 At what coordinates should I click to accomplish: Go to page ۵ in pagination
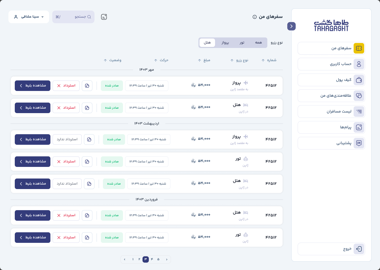(158, 259)
